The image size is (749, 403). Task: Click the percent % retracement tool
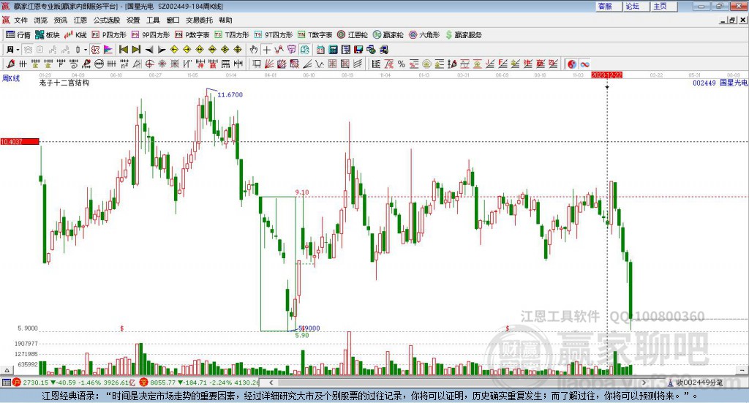pos(402,64)
